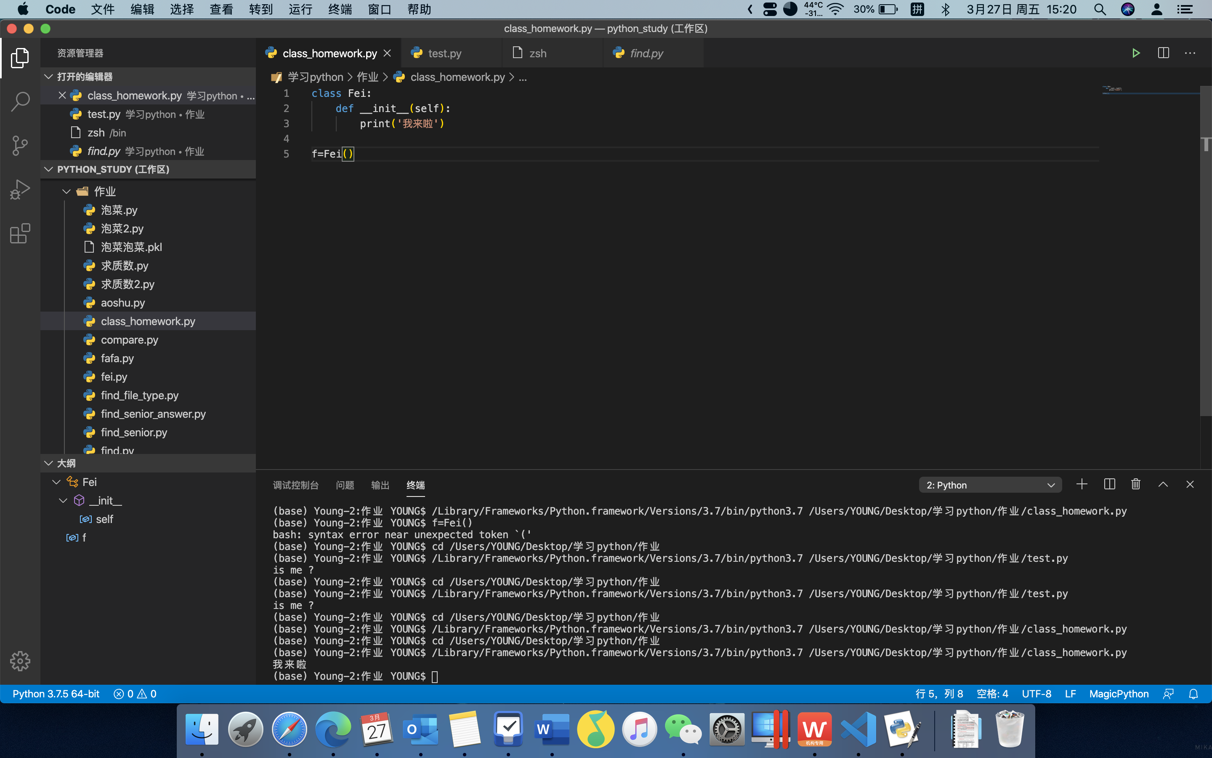
Task: Switch to the test.py tab
Action: tap(452, 53)
